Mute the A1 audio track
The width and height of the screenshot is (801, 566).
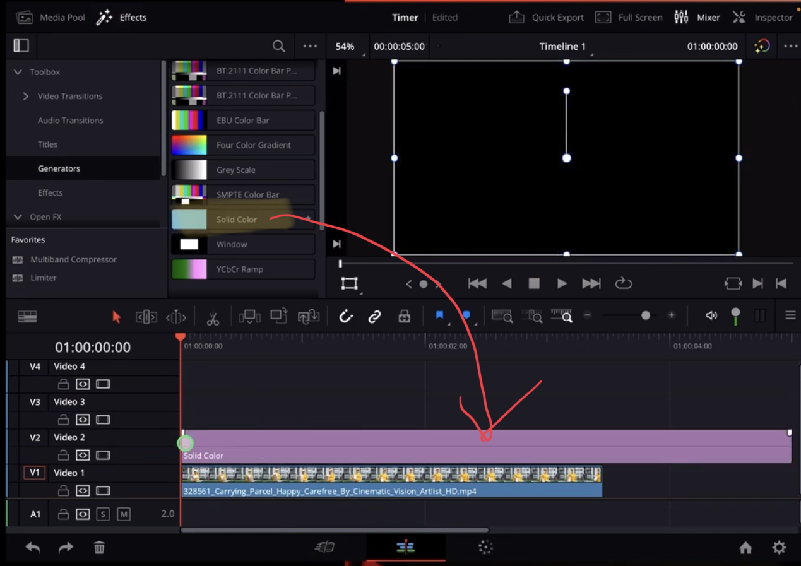(x=124, y=514)
